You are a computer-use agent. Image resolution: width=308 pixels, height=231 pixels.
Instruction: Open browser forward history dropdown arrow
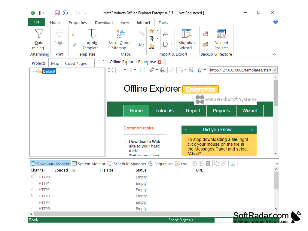135,70
